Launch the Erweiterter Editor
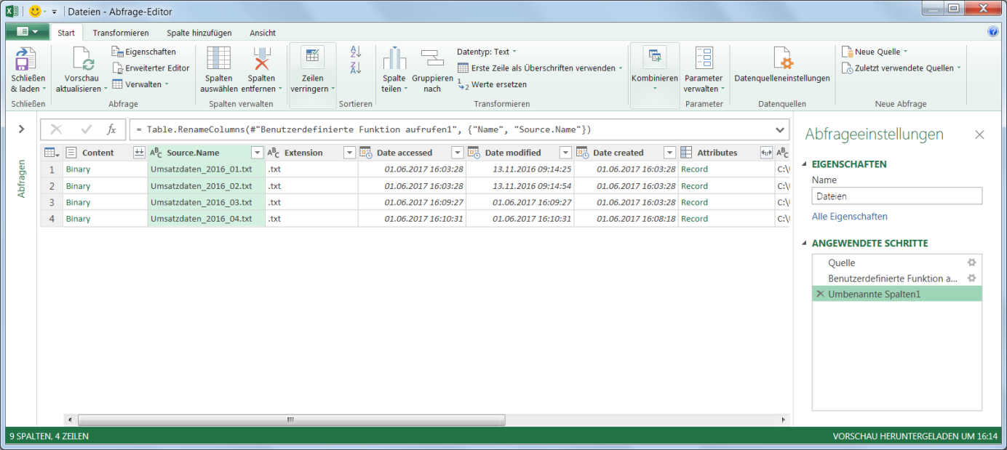Screen dimensions: 1007x450 [151, 68]
